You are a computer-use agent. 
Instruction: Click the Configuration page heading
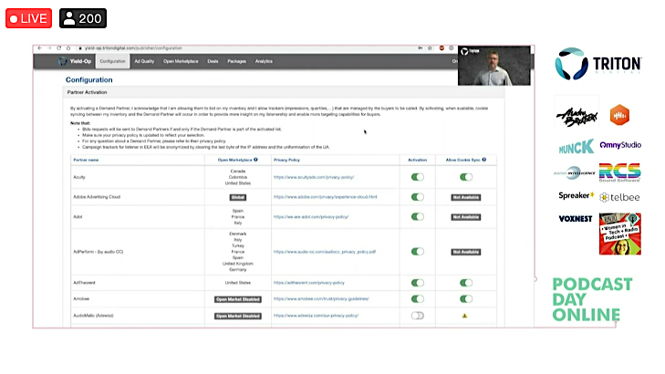(x=89, y=79)
